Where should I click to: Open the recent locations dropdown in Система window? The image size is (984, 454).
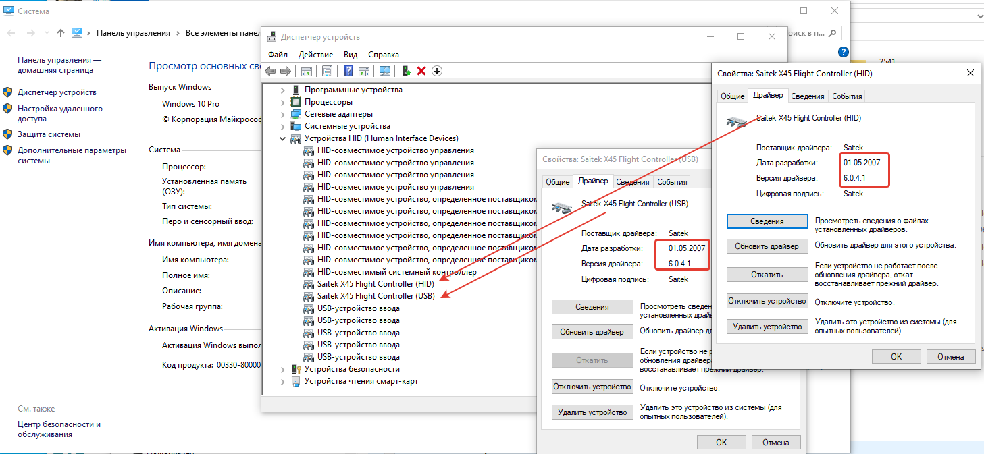click(46, 32)
